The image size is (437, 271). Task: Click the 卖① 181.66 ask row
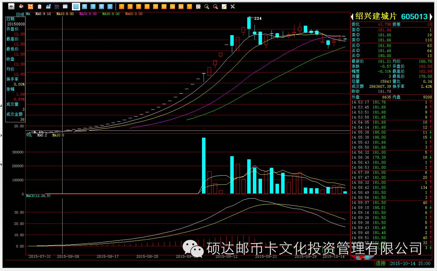[391, 40]
